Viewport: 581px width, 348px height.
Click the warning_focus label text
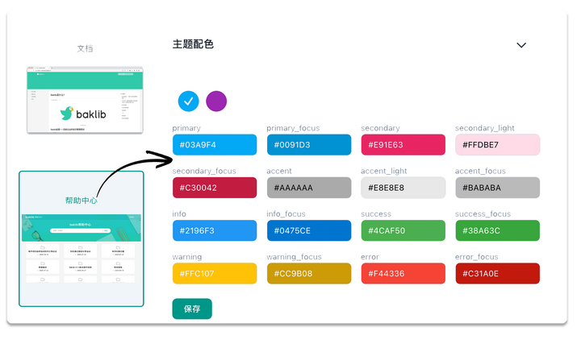[x=295, y=257]
